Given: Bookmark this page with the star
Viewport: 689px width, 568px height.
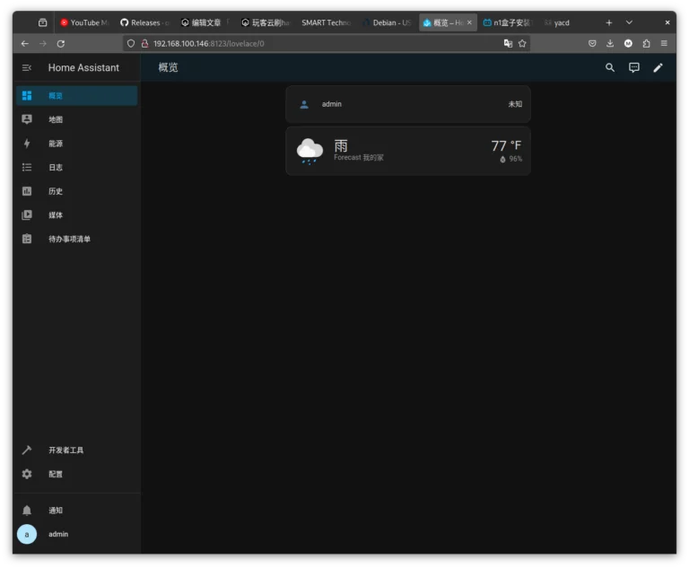Looking at the screenshot, I should (x=522, y=43).
